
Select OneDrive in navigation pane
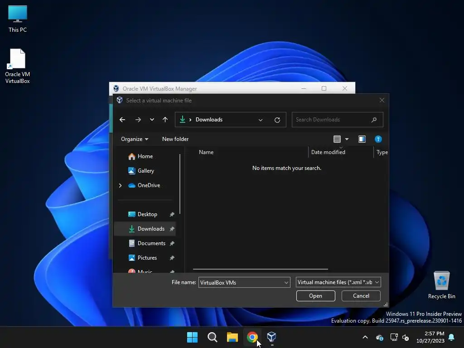pyautogui.click(x=149, y=185)
